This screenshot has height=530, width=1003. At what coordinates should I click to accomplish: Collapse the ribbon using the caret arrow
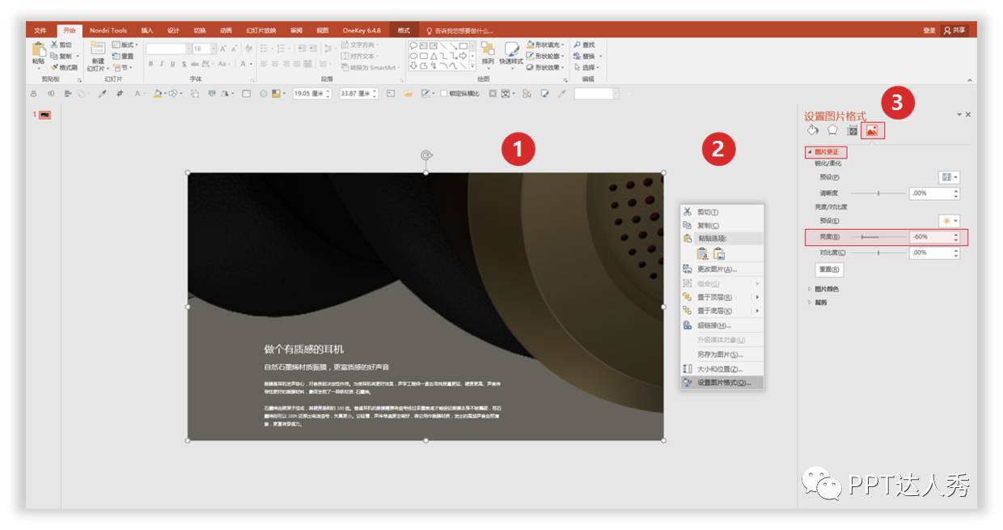coord(970,80)
